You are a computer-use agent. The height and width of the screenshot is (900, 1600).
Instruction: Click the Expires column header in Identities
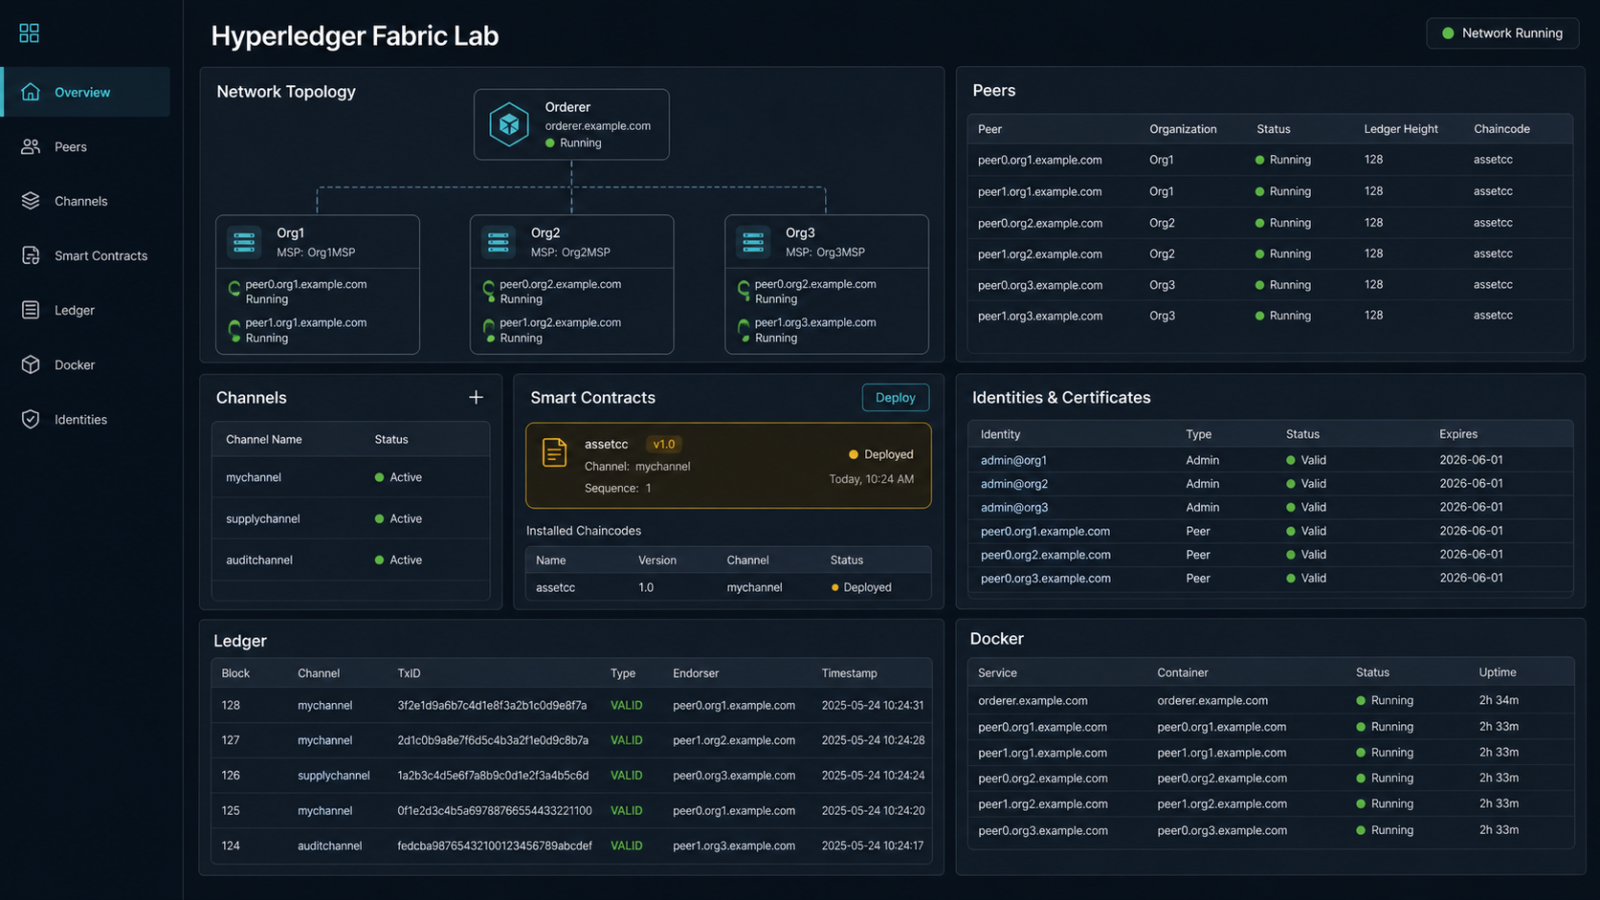click(1458, 434)
